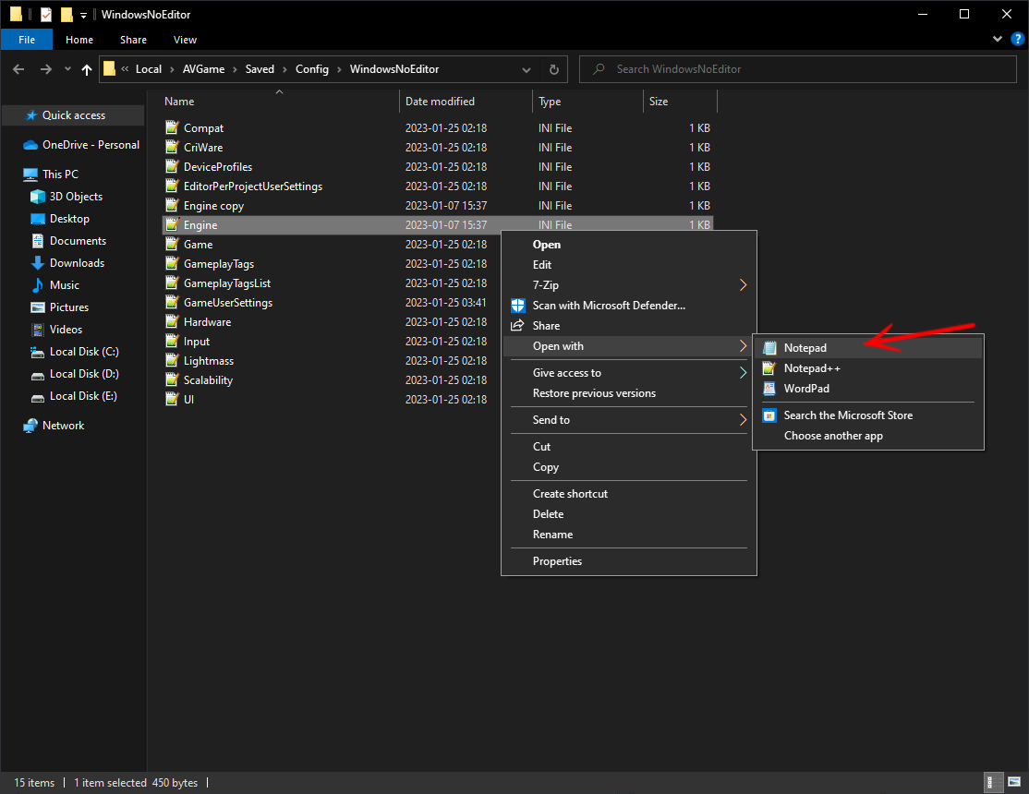
Task: Select the UI file icon
Action: click(x=172, y=399)
